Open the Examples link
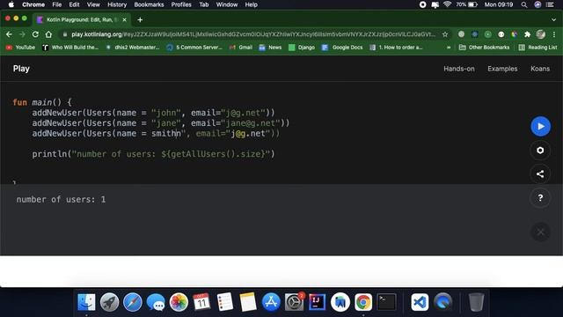Image resolution: width=563 pixels, height=317 pixels. (x=502, y=69)
